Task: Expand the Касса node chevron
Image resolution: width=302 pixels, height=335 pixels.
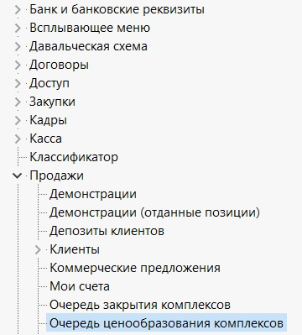Action: click(18, 139)
